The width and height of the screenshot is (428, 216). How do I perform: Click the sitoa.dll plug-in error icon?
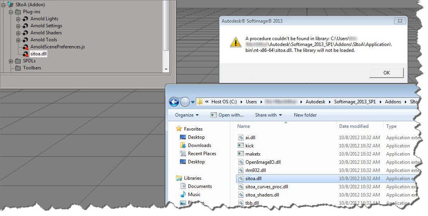(x=26, y=54)
